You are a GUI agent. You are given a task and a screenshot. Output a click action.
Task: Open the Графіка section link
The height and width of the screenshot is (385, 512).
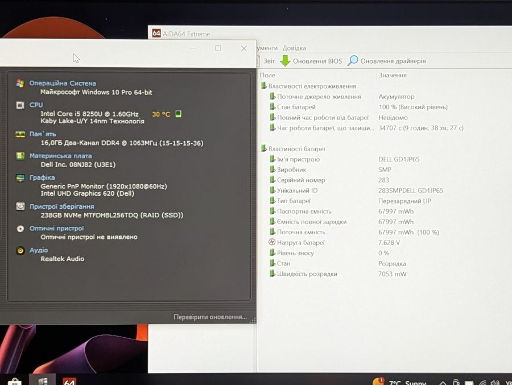click(42, 177)
